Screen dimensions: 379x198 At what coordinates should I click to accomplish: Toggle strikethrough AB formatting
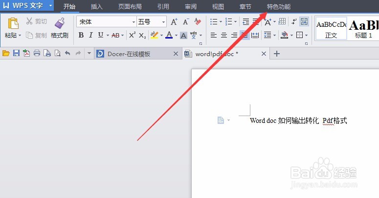115,36
